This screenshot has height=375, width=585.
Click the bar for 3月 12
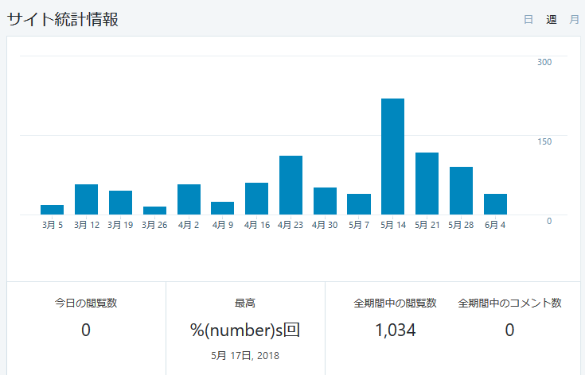click(x=86, y=199)
